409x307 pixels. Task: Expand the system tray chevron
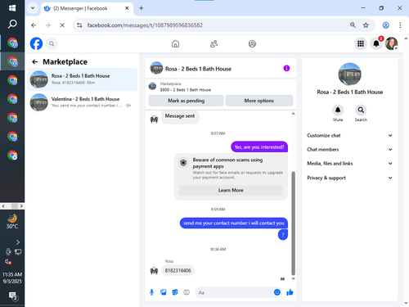click(x=18, y=242)
